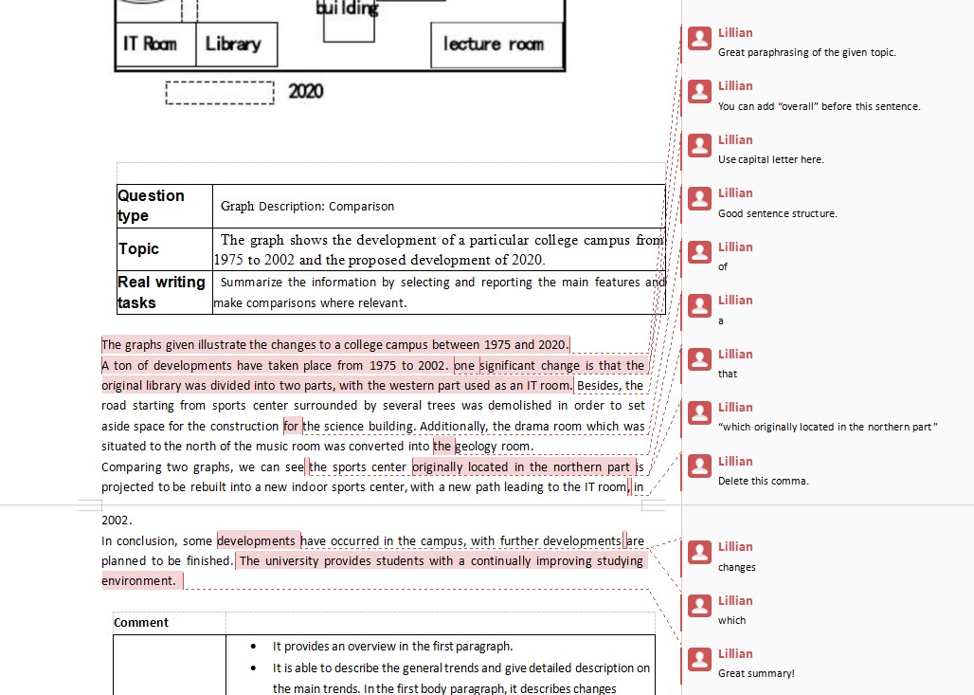This screenshot has width=974, height=695.
Task: Click the avatar of the one-word "which" comment
Action: pos(699,606)
